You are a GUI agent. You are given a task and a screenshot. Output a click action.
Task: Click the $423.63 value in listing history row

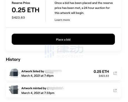coord(104,76)
